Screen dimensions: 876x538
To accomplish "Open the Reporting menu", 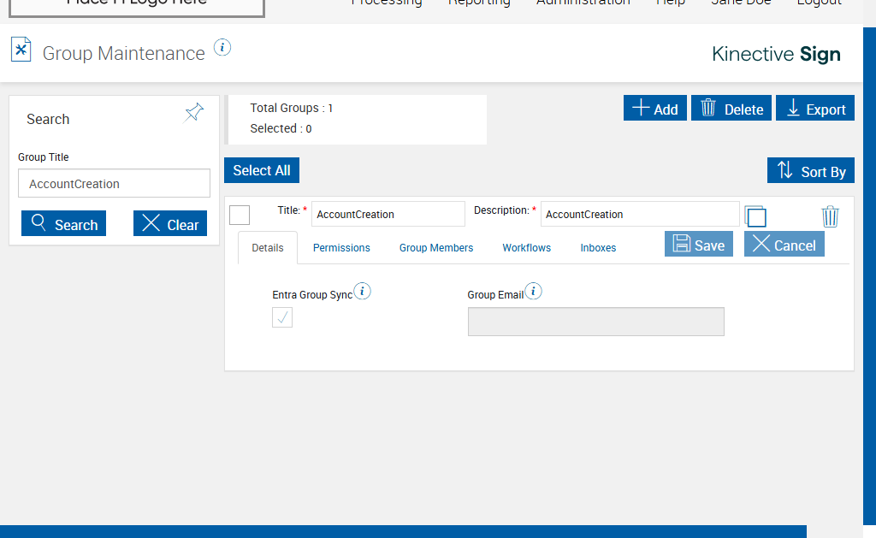I will point(479,3).
